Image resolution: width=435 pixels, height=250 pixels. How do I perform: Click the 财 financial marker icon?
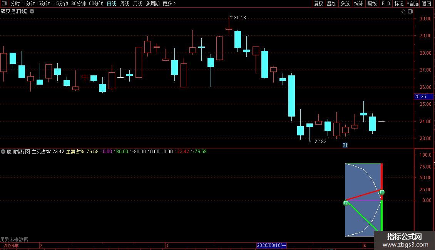(x=345, y=145)
